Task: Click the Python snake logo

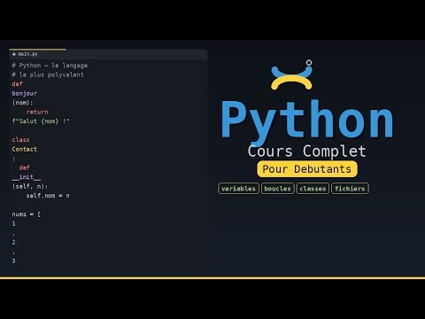Action: tap(291, 75)
